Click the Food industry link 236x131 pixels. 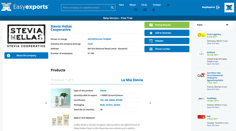[x=90, y=44]
